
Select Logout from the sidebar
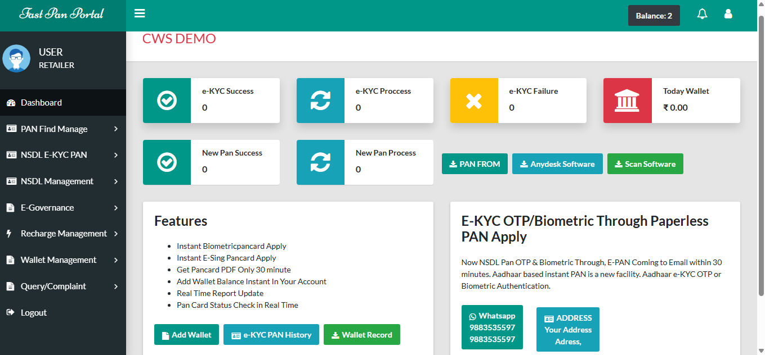pos(33,313)
